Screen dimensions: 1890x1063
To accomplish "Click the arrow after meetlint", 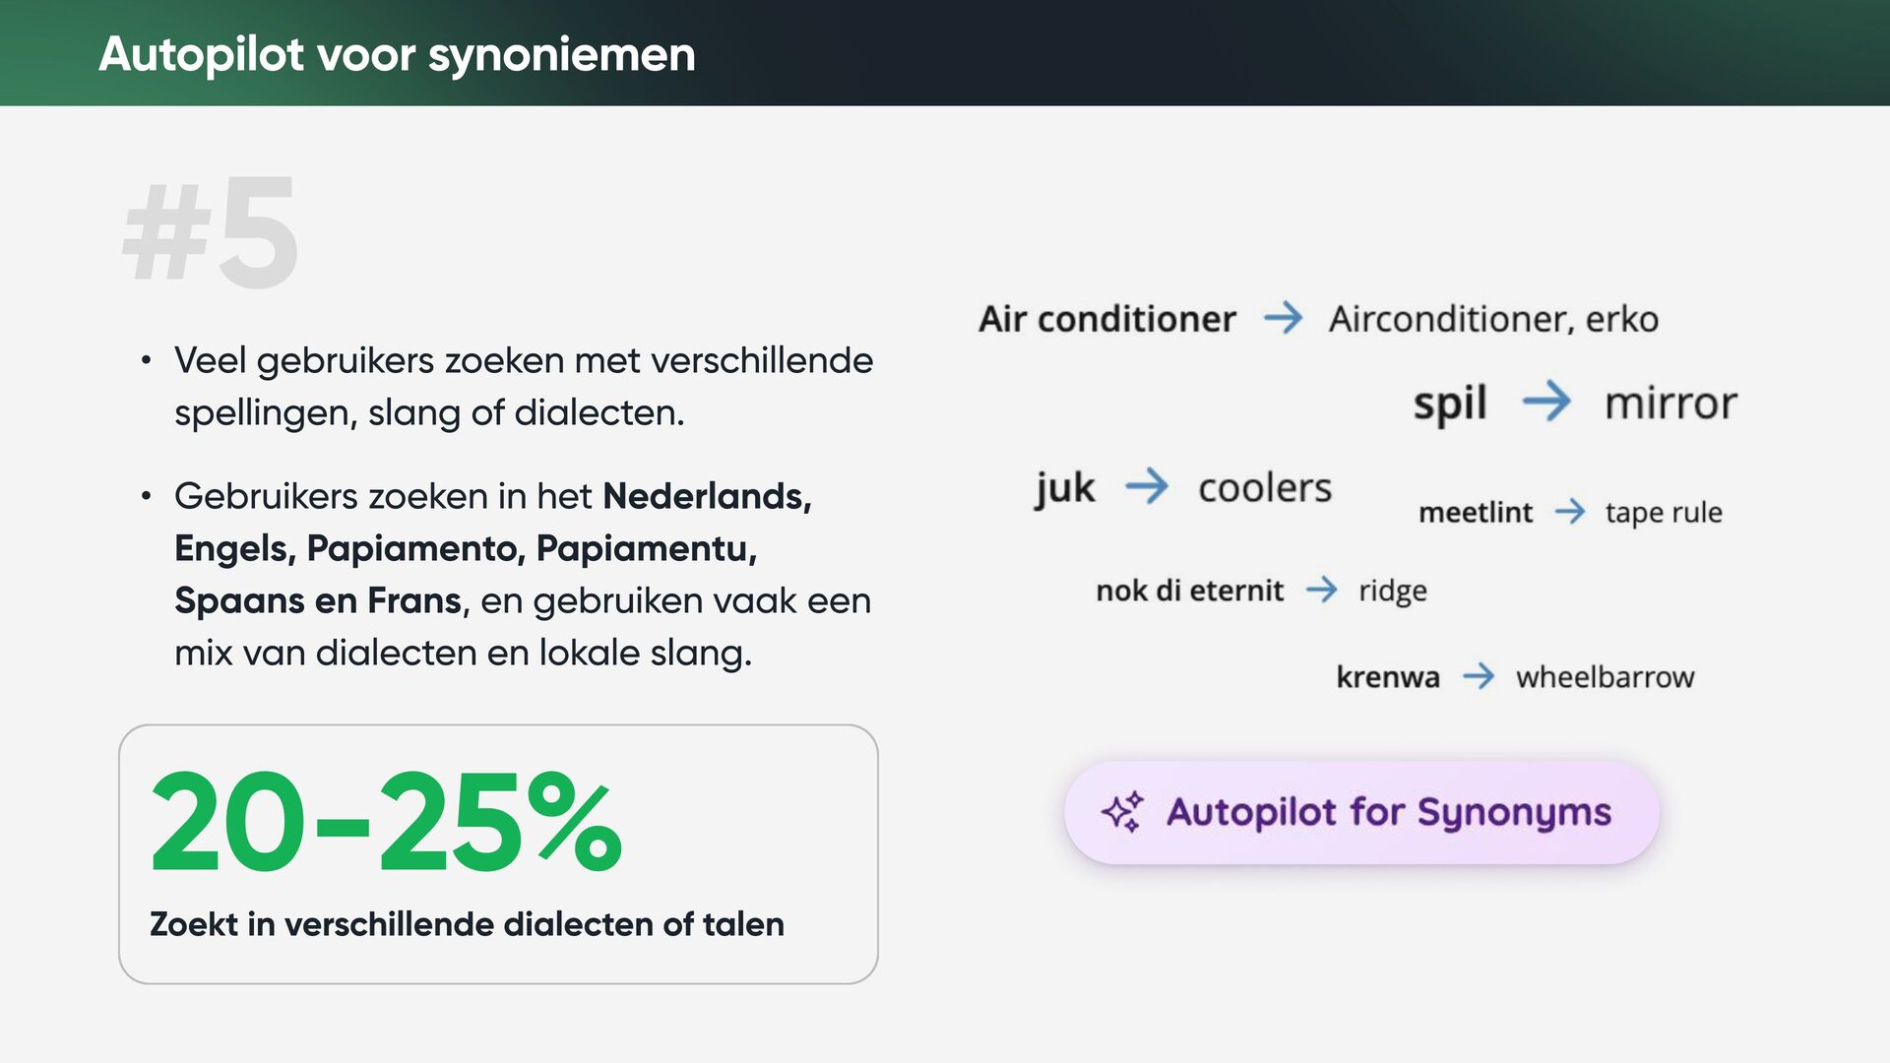I will [1570, 512].
